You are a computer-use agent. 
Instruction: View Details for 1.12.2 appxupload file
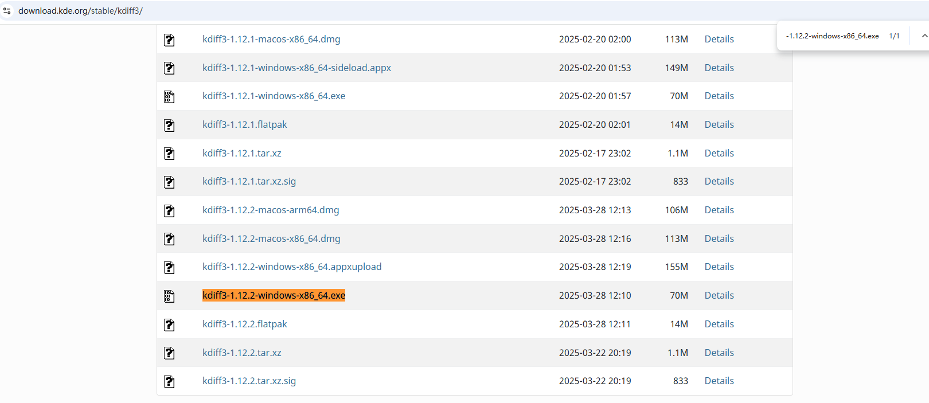point(719,267)
